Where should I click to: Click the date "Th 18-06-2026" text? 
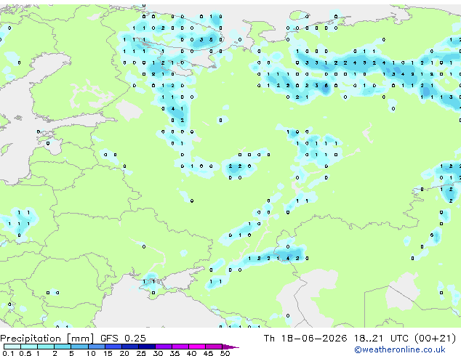(305, 339)
